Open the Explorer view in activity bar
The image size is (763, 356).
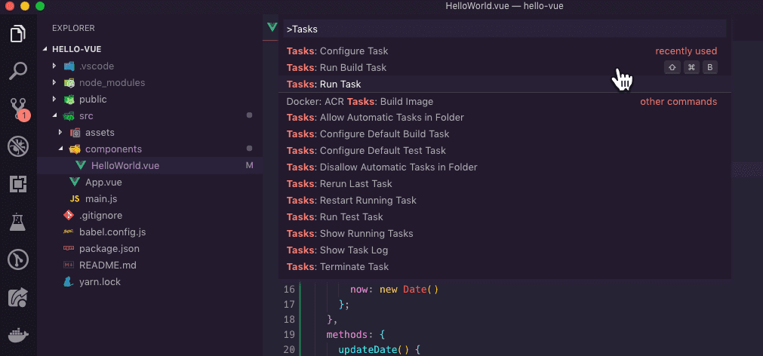[x=18, y=34]
